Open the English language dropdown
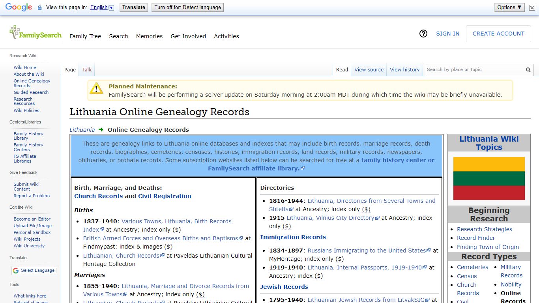The height and width of the screenshot is (303, 539). point(102,7)
